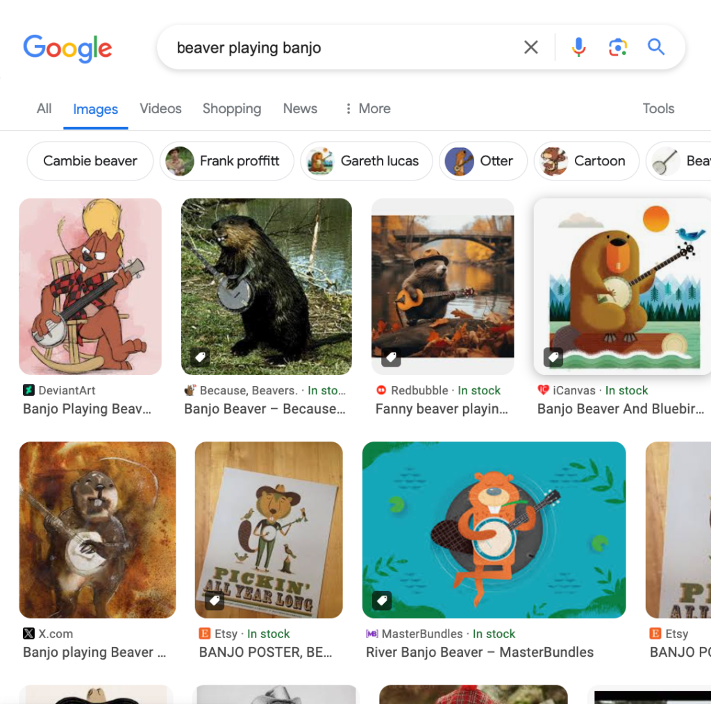Open Google Lens camera search
Viewport: 711px width, 704px height.
(617, 47)
